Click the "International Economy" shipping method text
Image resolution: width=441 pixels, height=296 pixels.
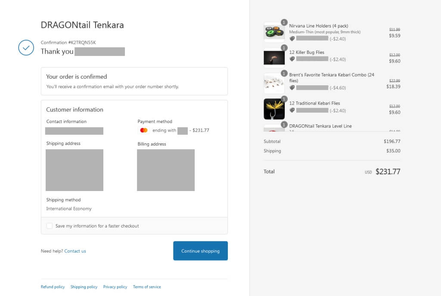(69, 209)
